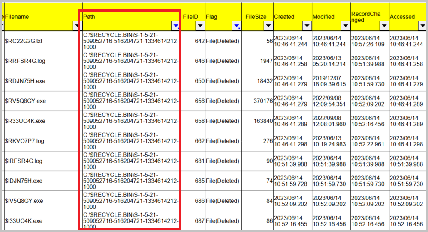Screen dimensions: 428x232
Task: Open the Filename column filter dropdown
Action: click(x=77, y=26)
